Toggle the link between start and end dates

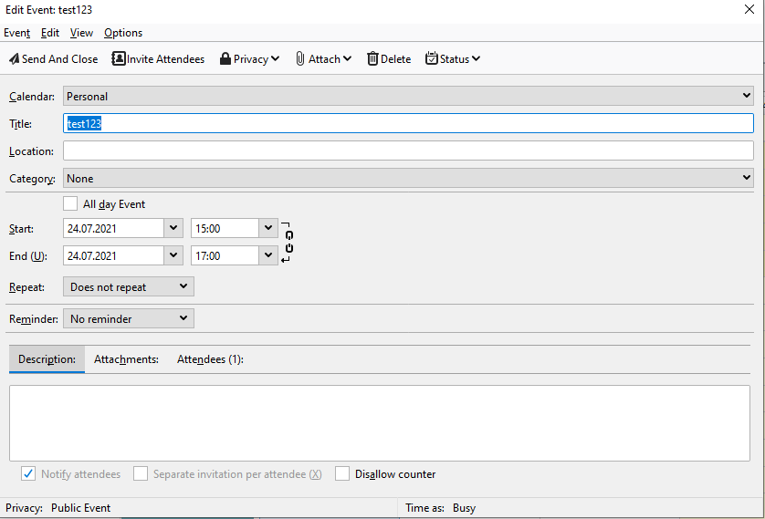point(288,242)
